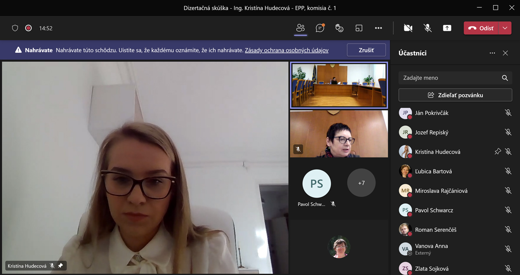
Task: Show the +7 additional participants
Action: (361, 183)
